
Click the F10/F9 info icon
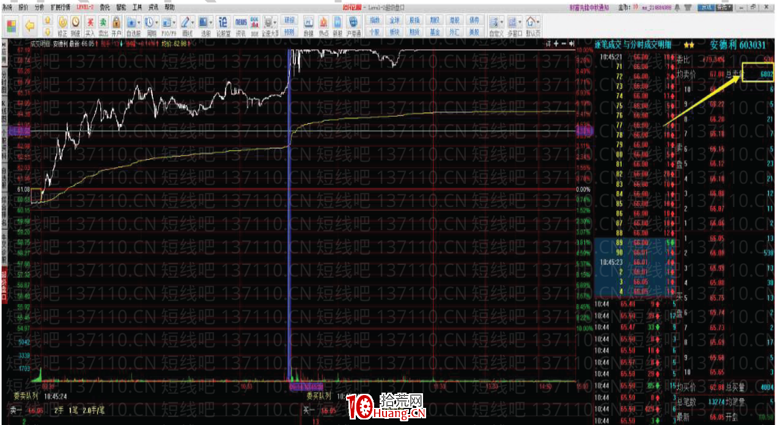tap(166, 21)
